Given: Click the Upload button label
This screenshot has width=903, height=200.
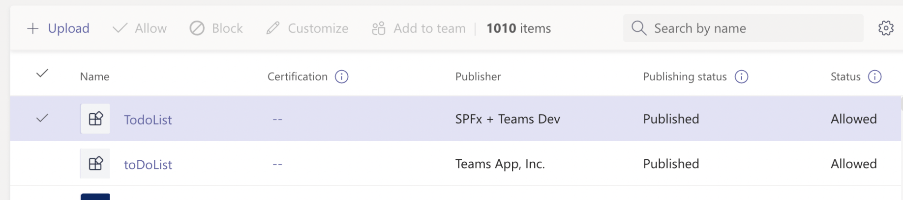Looking at the screenshot, I should [x=68, y=28].
